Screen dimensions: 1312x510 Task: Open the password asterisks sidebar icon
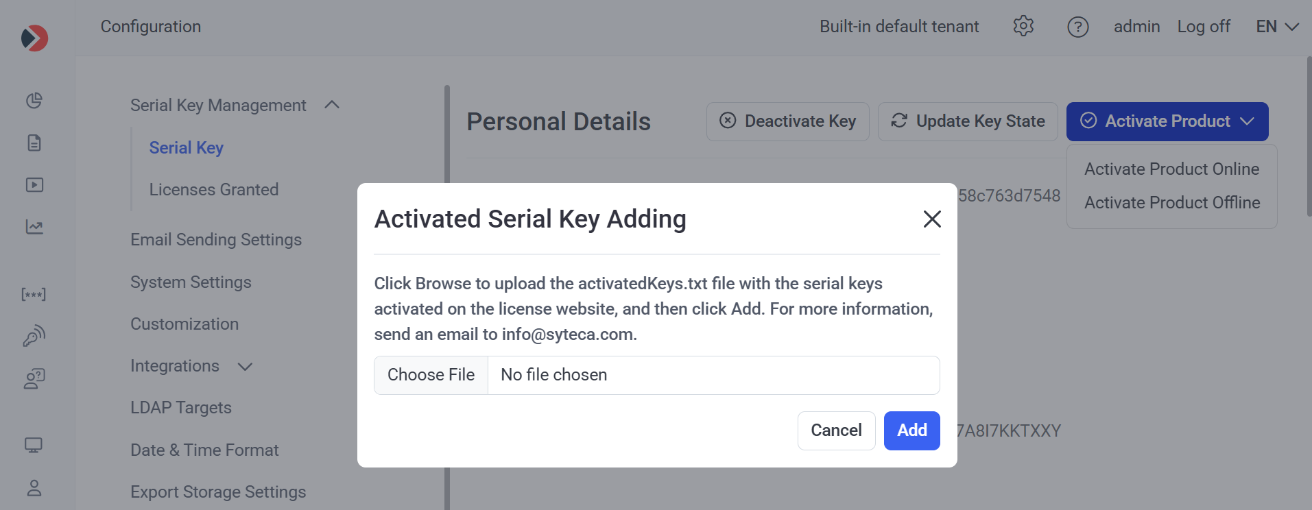[34, 295]
